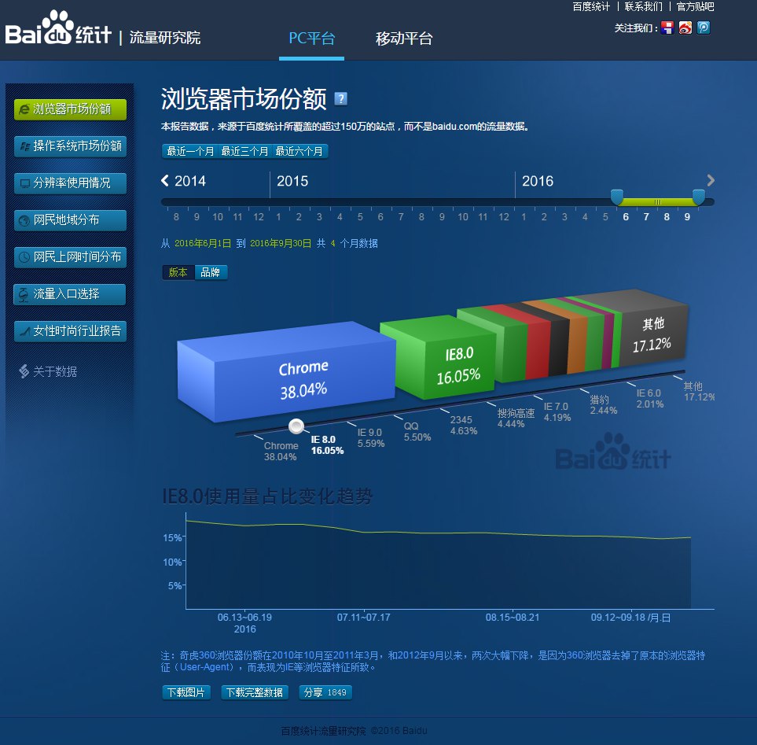Select 搜狗高速 4.44% axis label
Image resolution: width=757 pixels, height=745 pixels.
(x=516, y=419)
